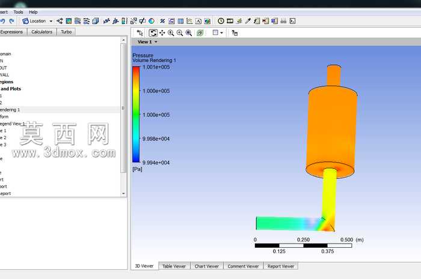
Task: Insert a Coordinate Frame
Action: click(115, 21)
